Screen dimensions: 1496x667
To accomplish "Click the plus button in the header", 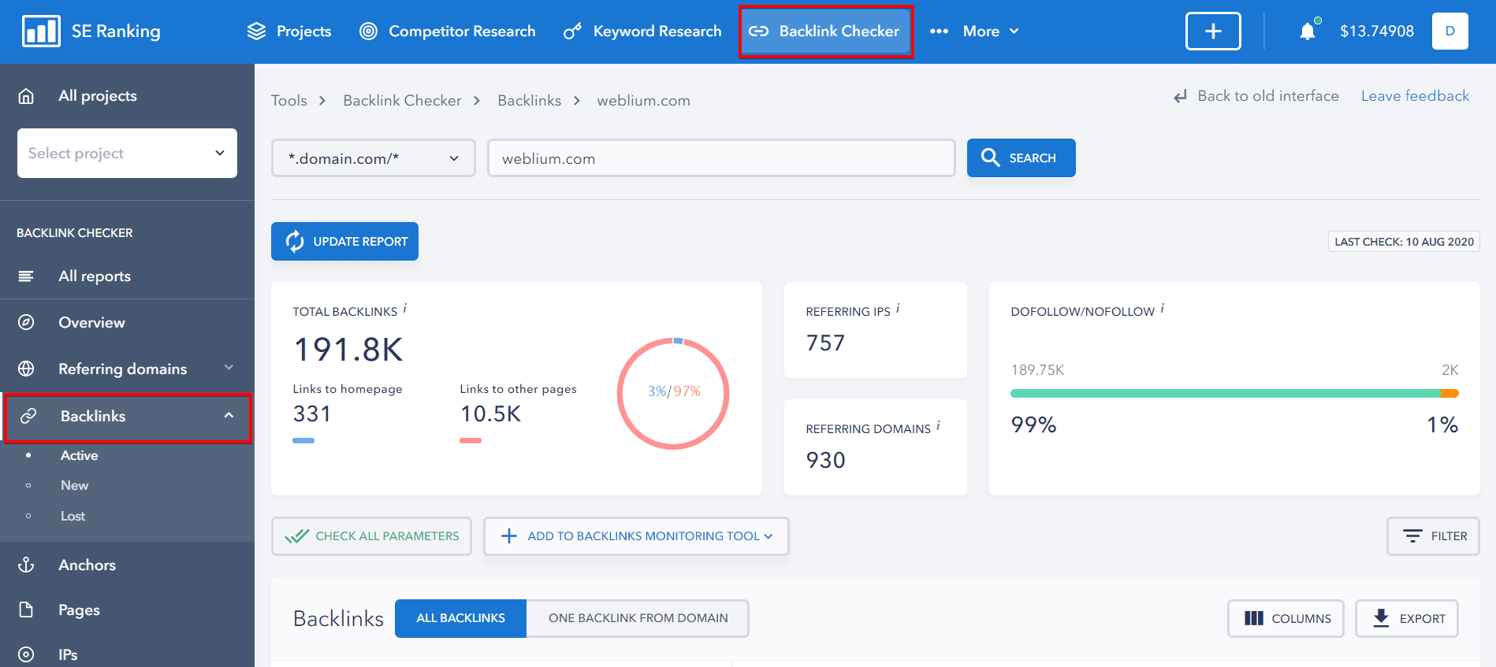I will 1213,31.
